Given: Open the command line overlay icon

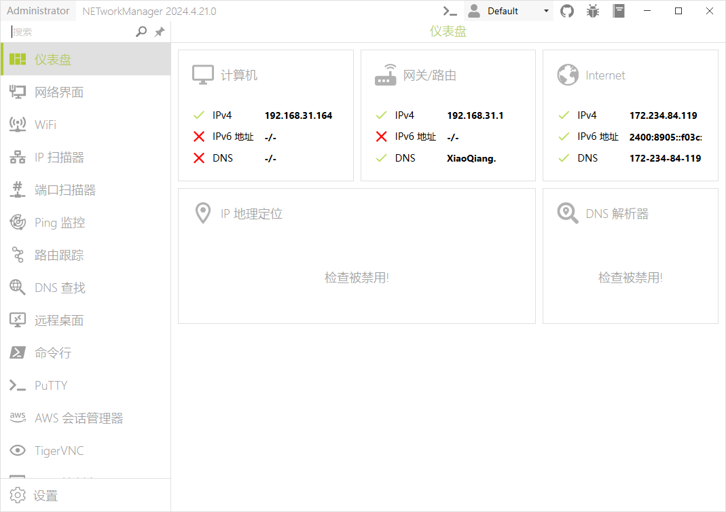Looking at the screenshot, I should click(x=450, y=11).
